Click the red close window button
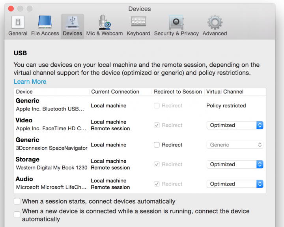Image resolution: width=284 pixels, height=227 pixels. [11, 9]
